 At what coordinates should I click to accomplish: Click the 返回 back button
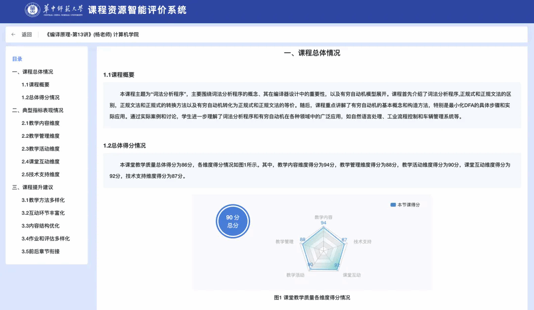coord(27,35)
